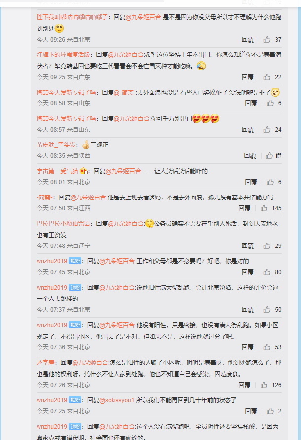This screenshot has height=440, width=301.
Task: Like wnzhu2019's comment with 80 likes
Action: coord(267,272)
